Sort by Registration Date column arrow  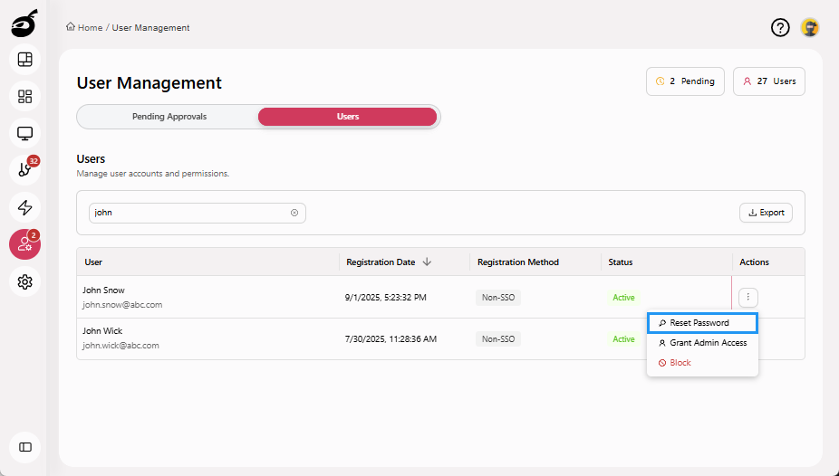[427, 262]
